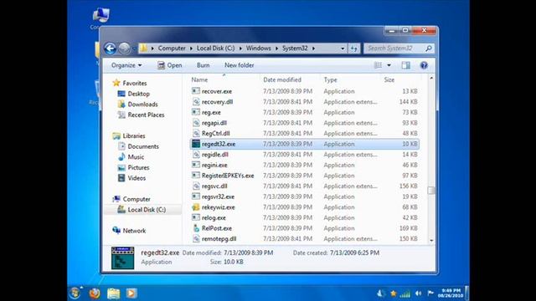This screenshot has height=301, width=536.
Task: Open the Help question mark icon
Action: (424, 65)
